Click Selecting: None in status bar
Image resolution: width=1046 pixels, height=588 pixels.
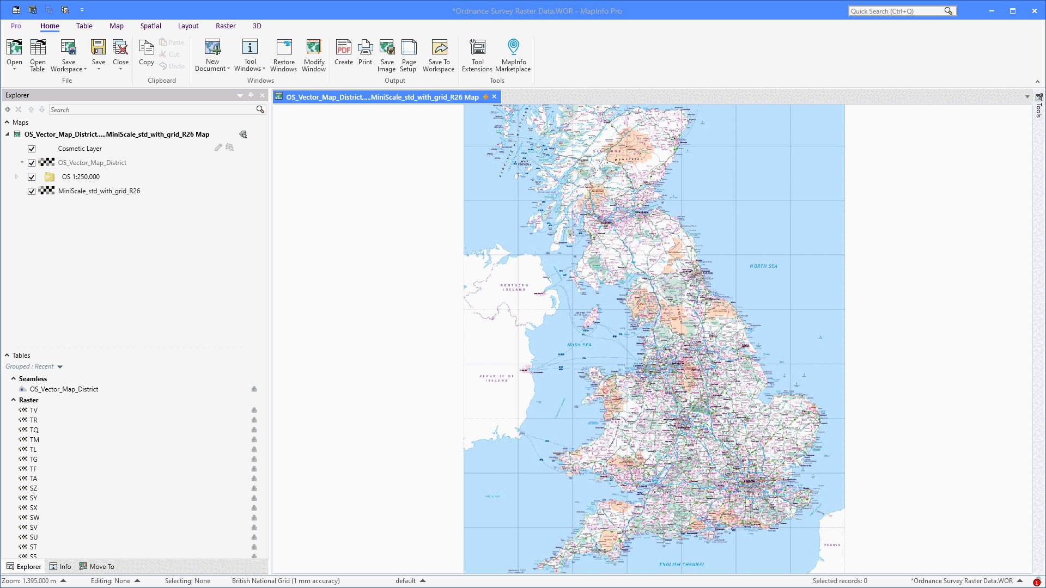pyautogui.click(x=187, y=581)
